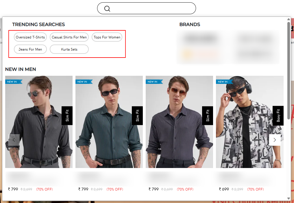
Task: Pick the Tops For Women chip
Action: [x=107, y=37]
